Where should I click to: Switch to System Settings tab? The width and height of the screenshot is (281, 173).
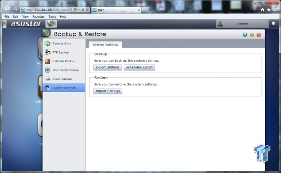tap(105, 44)
